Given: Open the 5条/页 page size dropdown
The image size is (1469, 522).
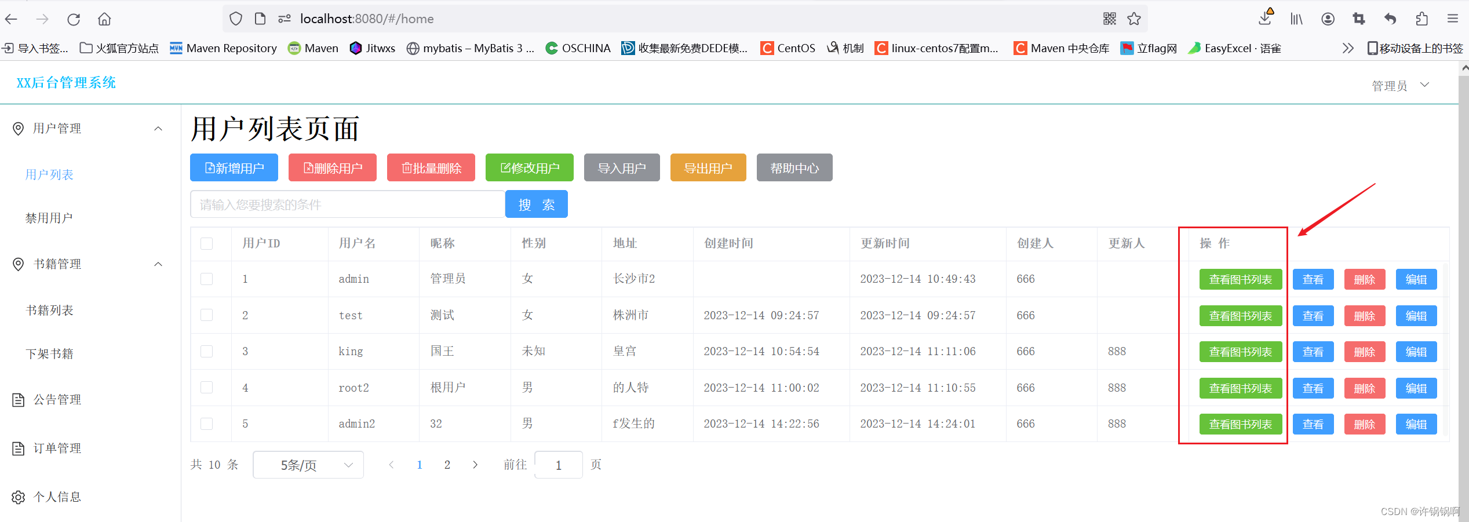Looking at the screenshot, I should pyautogui.click(x=308, y=465).
